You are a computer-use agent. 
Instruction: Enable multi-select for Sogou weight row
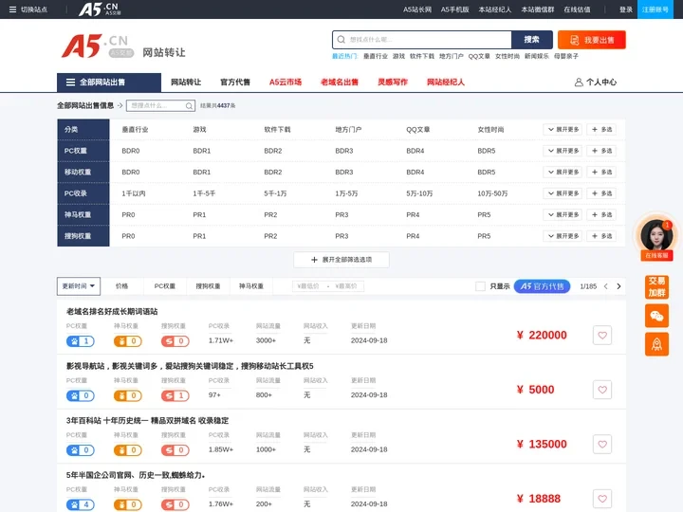[x=601, y=236]
